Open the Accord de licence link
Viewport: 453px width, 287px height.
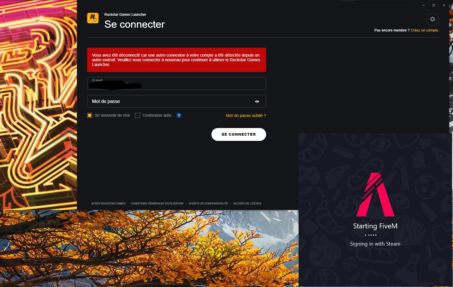click(x=247, y=204)
